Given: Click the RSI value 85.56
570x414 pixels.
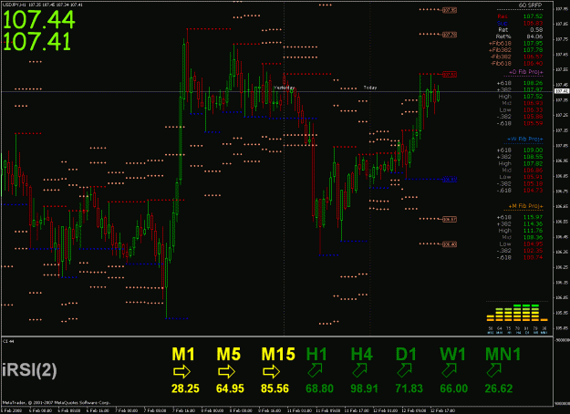Looking at the screenshot, I should click(275, 388).
